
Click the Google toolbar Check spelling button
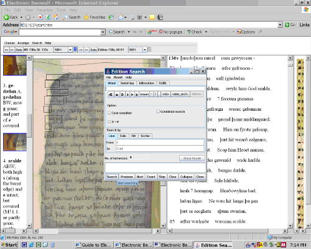(x=195, y=32)
